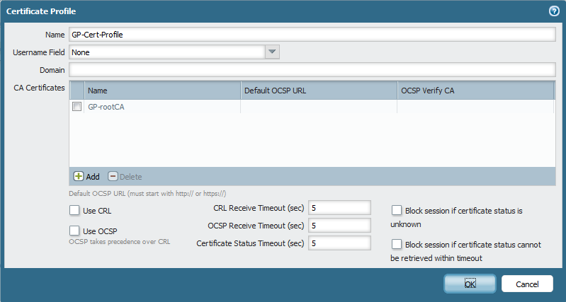Enable the Use OCSP checkbox
The image size is (566, 302).
pyautogui.click(x=74, y=231)
